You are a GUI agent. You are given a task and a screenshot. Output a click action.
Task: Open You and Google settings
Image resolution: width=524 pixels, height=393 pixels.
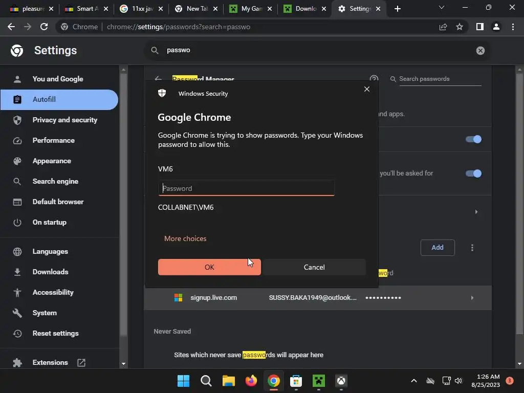[58, 79]
